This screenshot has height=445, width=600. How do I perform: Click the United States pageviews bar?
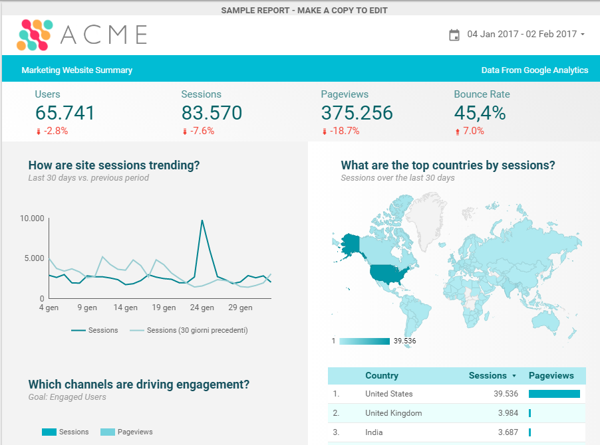(554, 394)
